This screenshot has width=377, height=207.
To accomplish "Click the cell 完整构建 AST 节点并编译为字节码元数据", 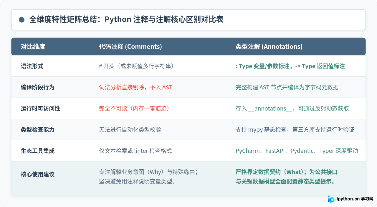I will coord(287,87).
